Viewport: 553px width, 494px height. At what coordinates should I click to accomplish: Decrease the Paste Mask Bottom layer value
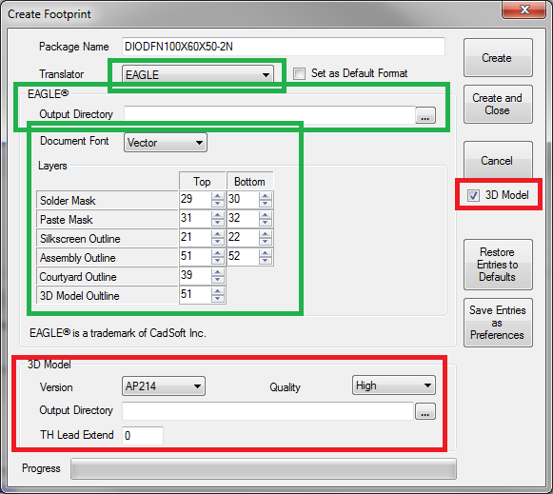tap(265, 223)
